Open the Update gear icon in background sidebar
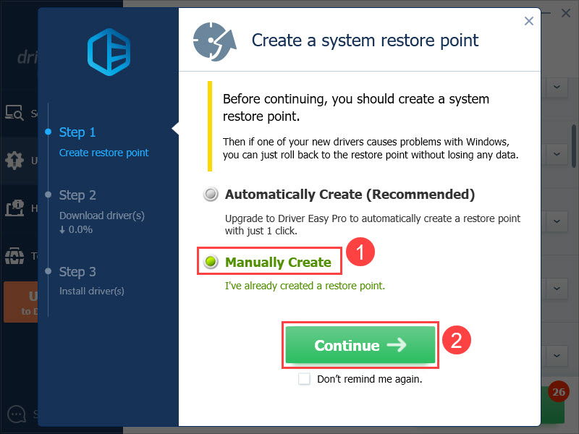 click(x=14, y=161)
